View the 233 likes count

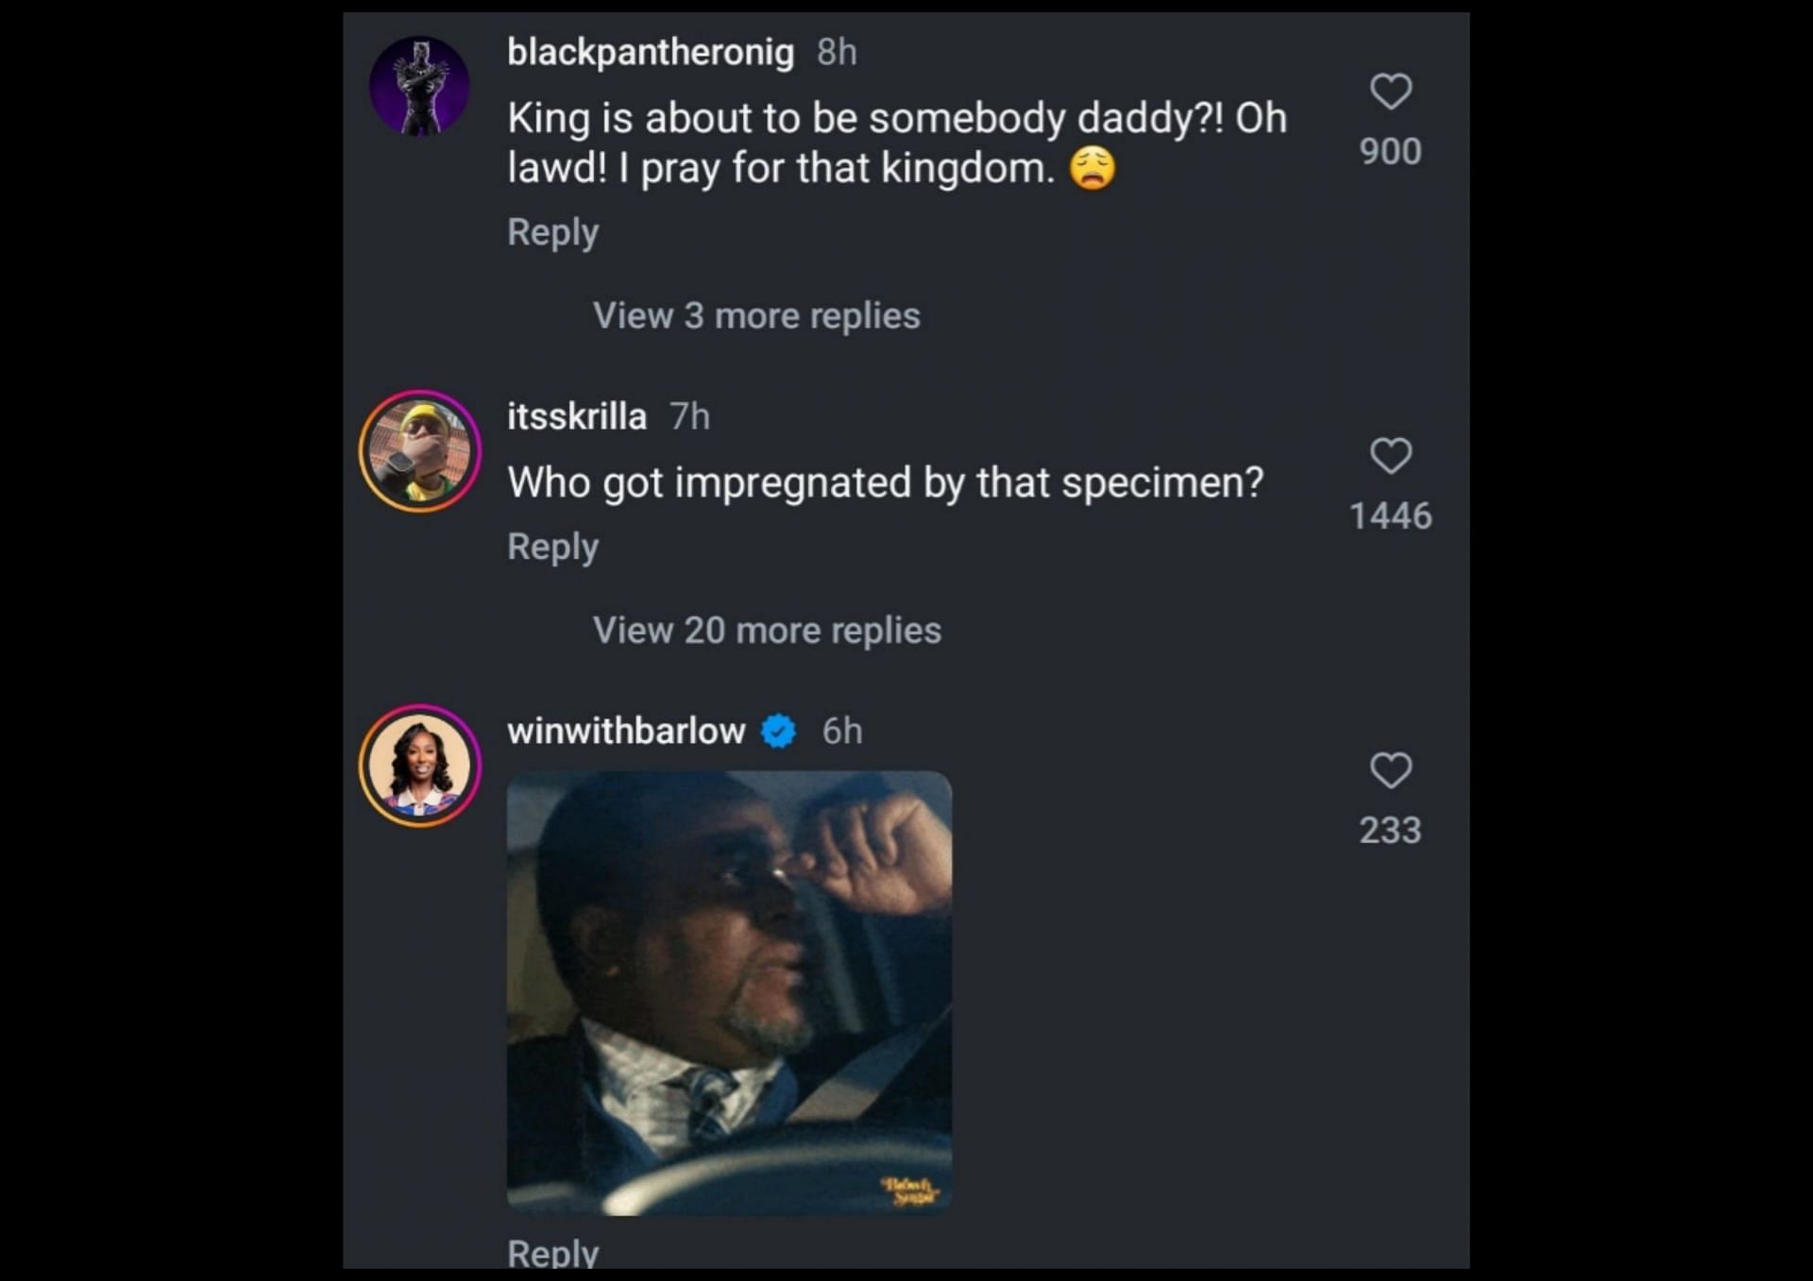coord(1390,831)
